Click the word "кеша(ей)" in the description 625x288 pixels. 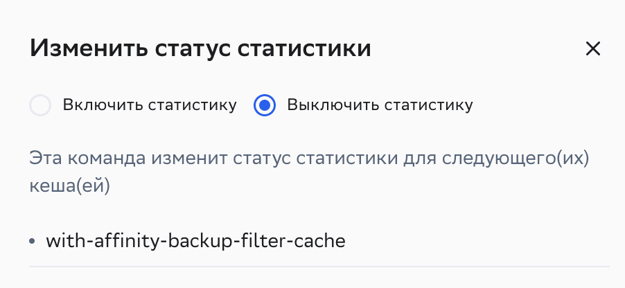[71, 186]
